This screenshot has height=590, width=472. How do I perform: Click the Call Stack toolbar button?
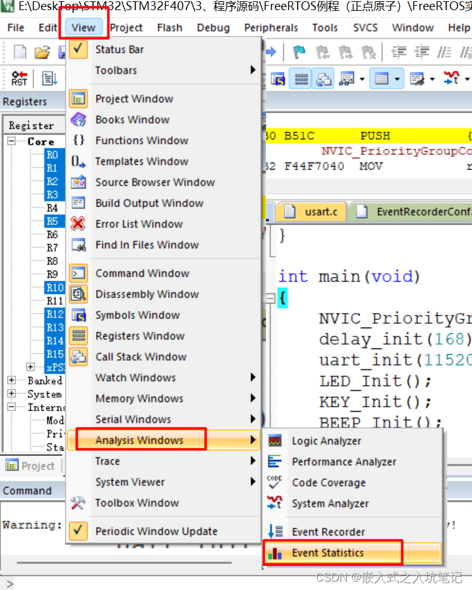tap(324, 79)
